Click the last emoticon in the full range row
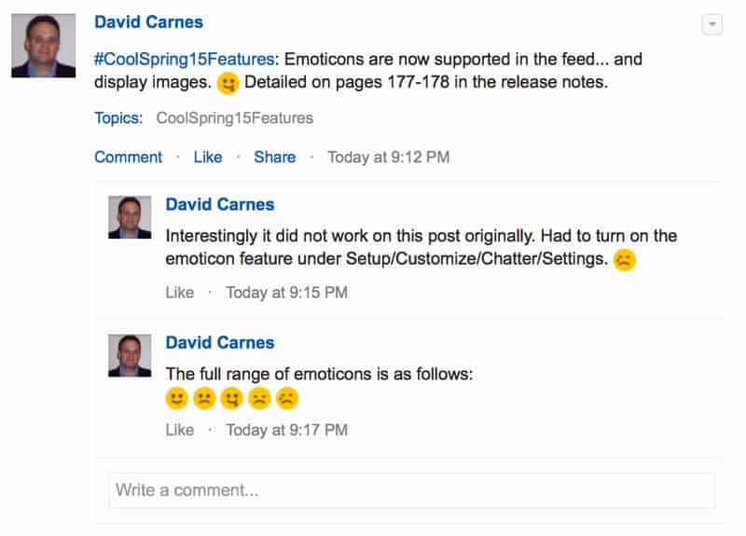The height and width of the screenshot is (536, 746). click(x=287, y=399)
